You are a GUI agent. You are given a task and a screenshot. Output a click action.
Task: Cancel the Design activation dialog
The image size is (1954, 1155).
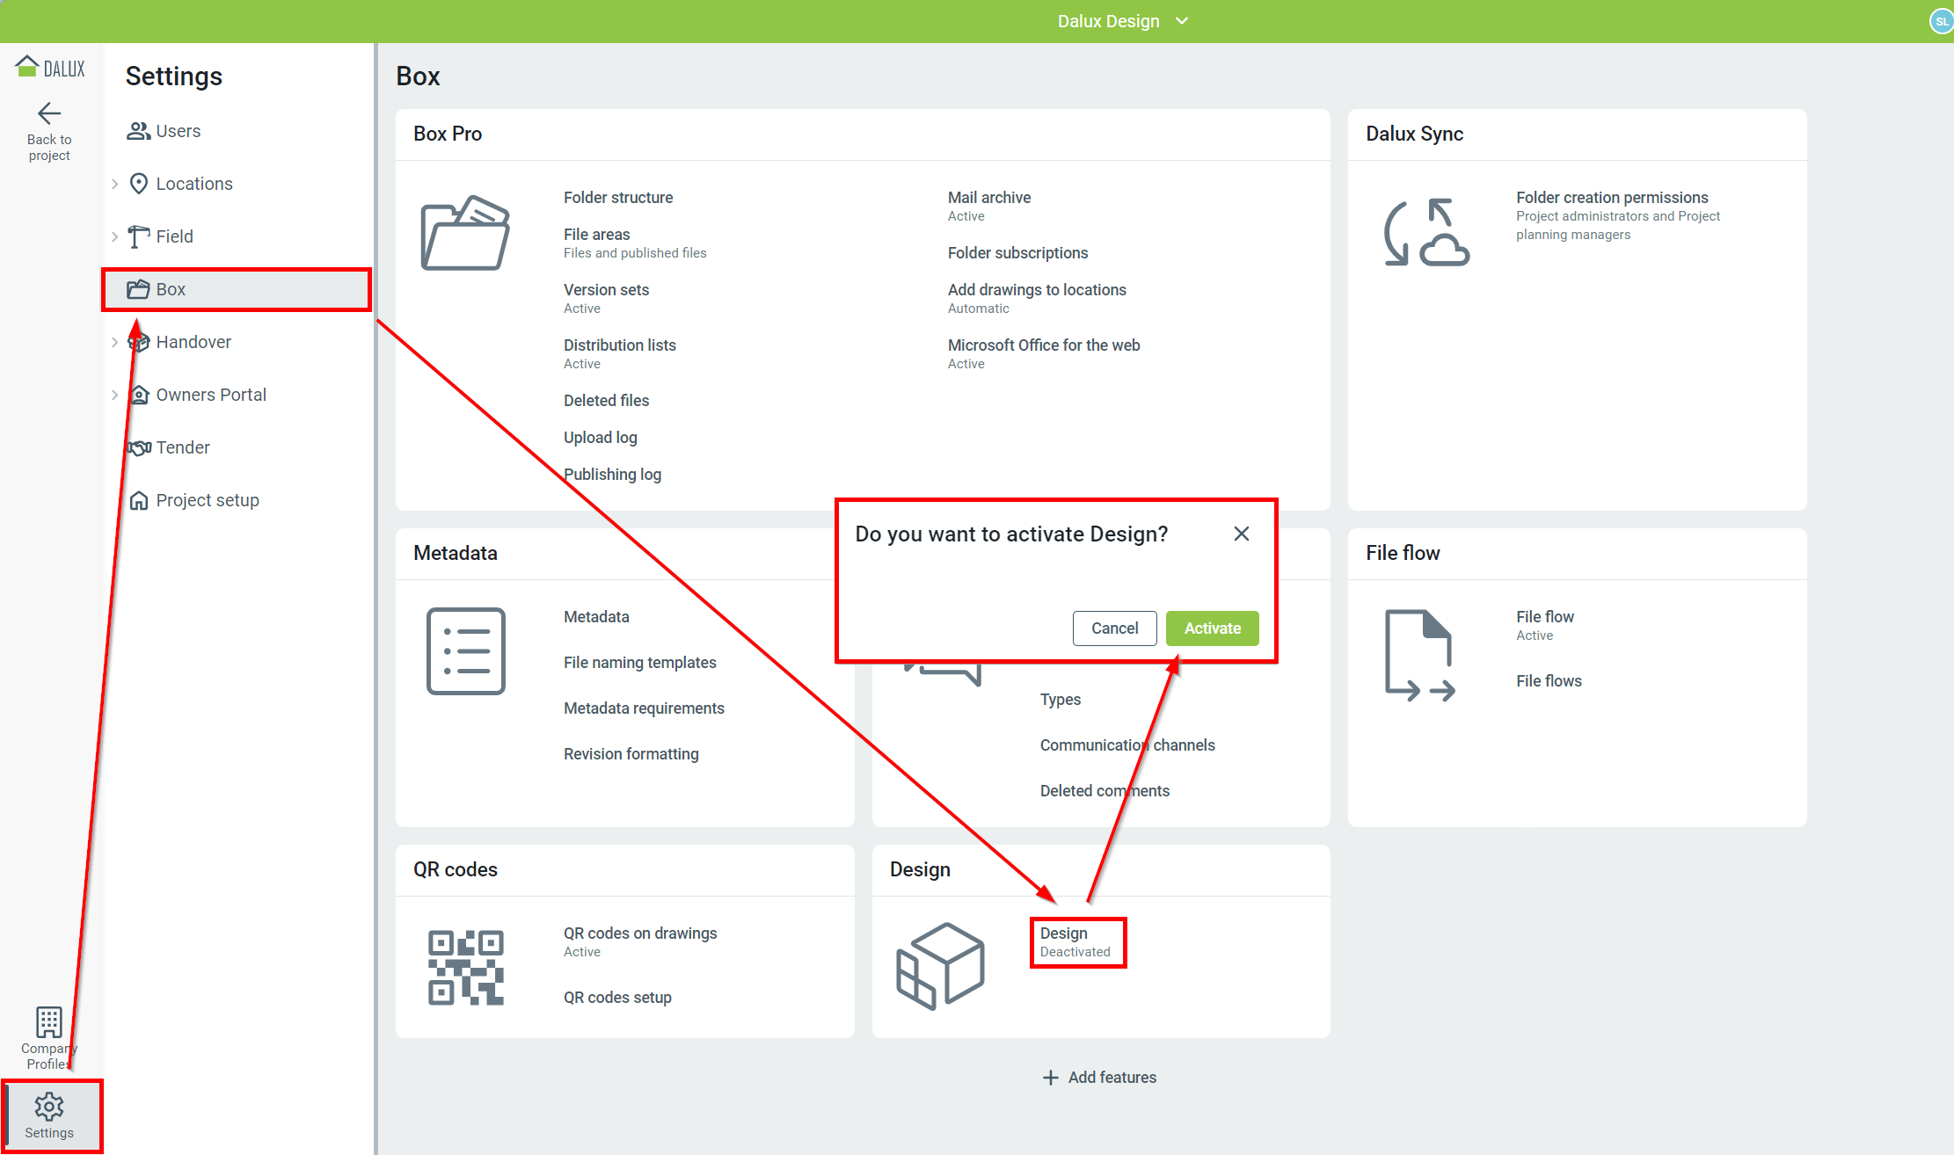pos(1114,628)
